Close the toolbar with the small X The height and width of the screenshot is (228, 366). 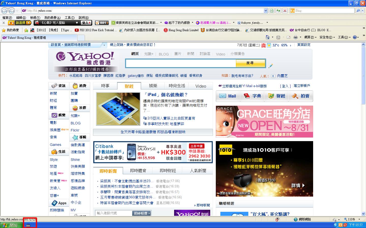click(3, 23)
